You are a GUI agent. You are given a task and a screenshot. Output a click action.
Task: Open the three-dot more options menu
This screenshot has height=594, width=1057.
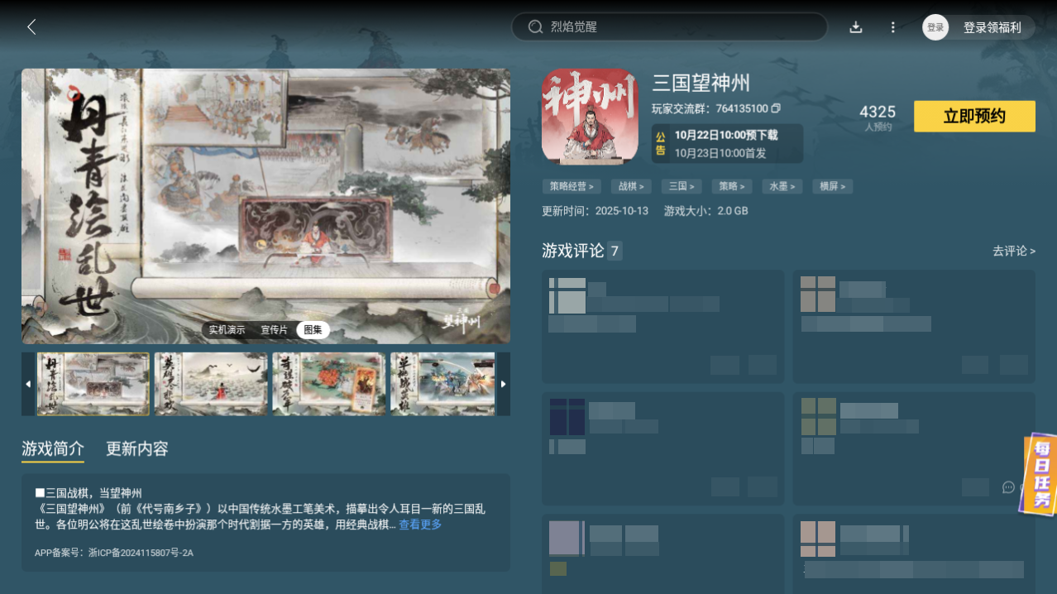892,26
